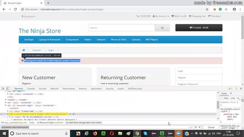Close the DevTools panel
244x137 pixels.
(241, 89)
